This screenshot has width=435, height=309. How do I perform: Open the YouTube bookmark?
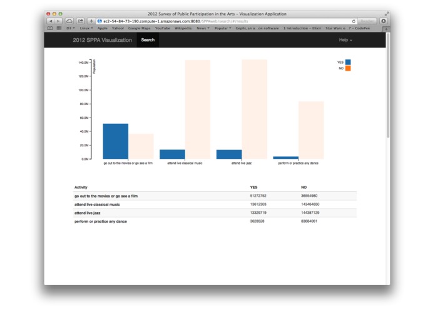[163, 28]
